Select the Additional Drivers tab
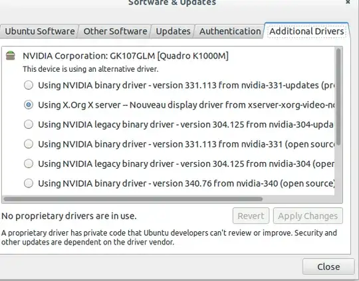 pos(306,31)
